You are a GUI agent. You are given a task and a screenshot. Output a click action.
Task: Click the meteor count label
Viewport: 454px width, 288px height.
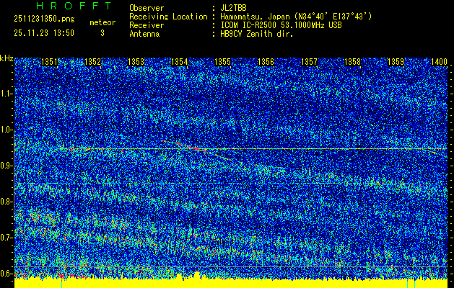(x=102, y=22)
